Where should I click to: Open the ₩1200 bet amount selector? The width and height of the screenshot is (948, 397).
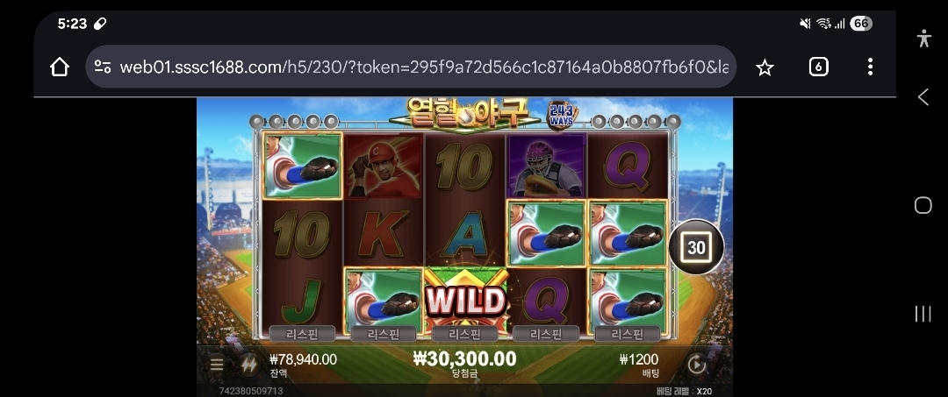639,365
